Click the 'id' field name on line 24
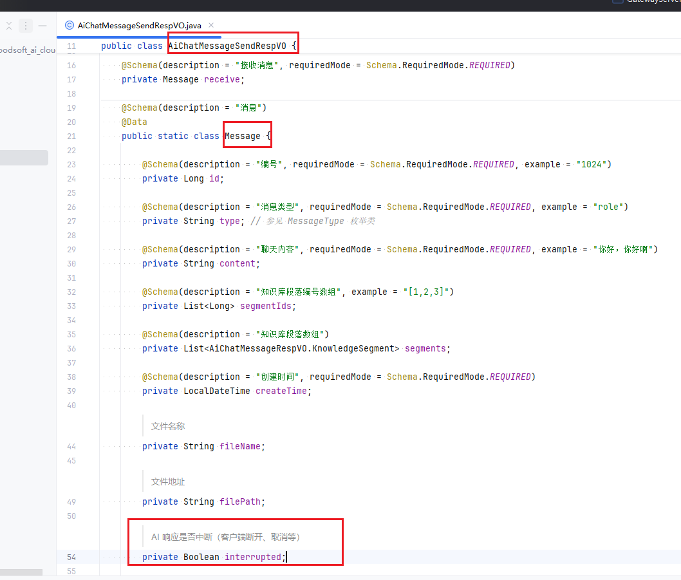681x580 pixels. (x=214, y=178)
